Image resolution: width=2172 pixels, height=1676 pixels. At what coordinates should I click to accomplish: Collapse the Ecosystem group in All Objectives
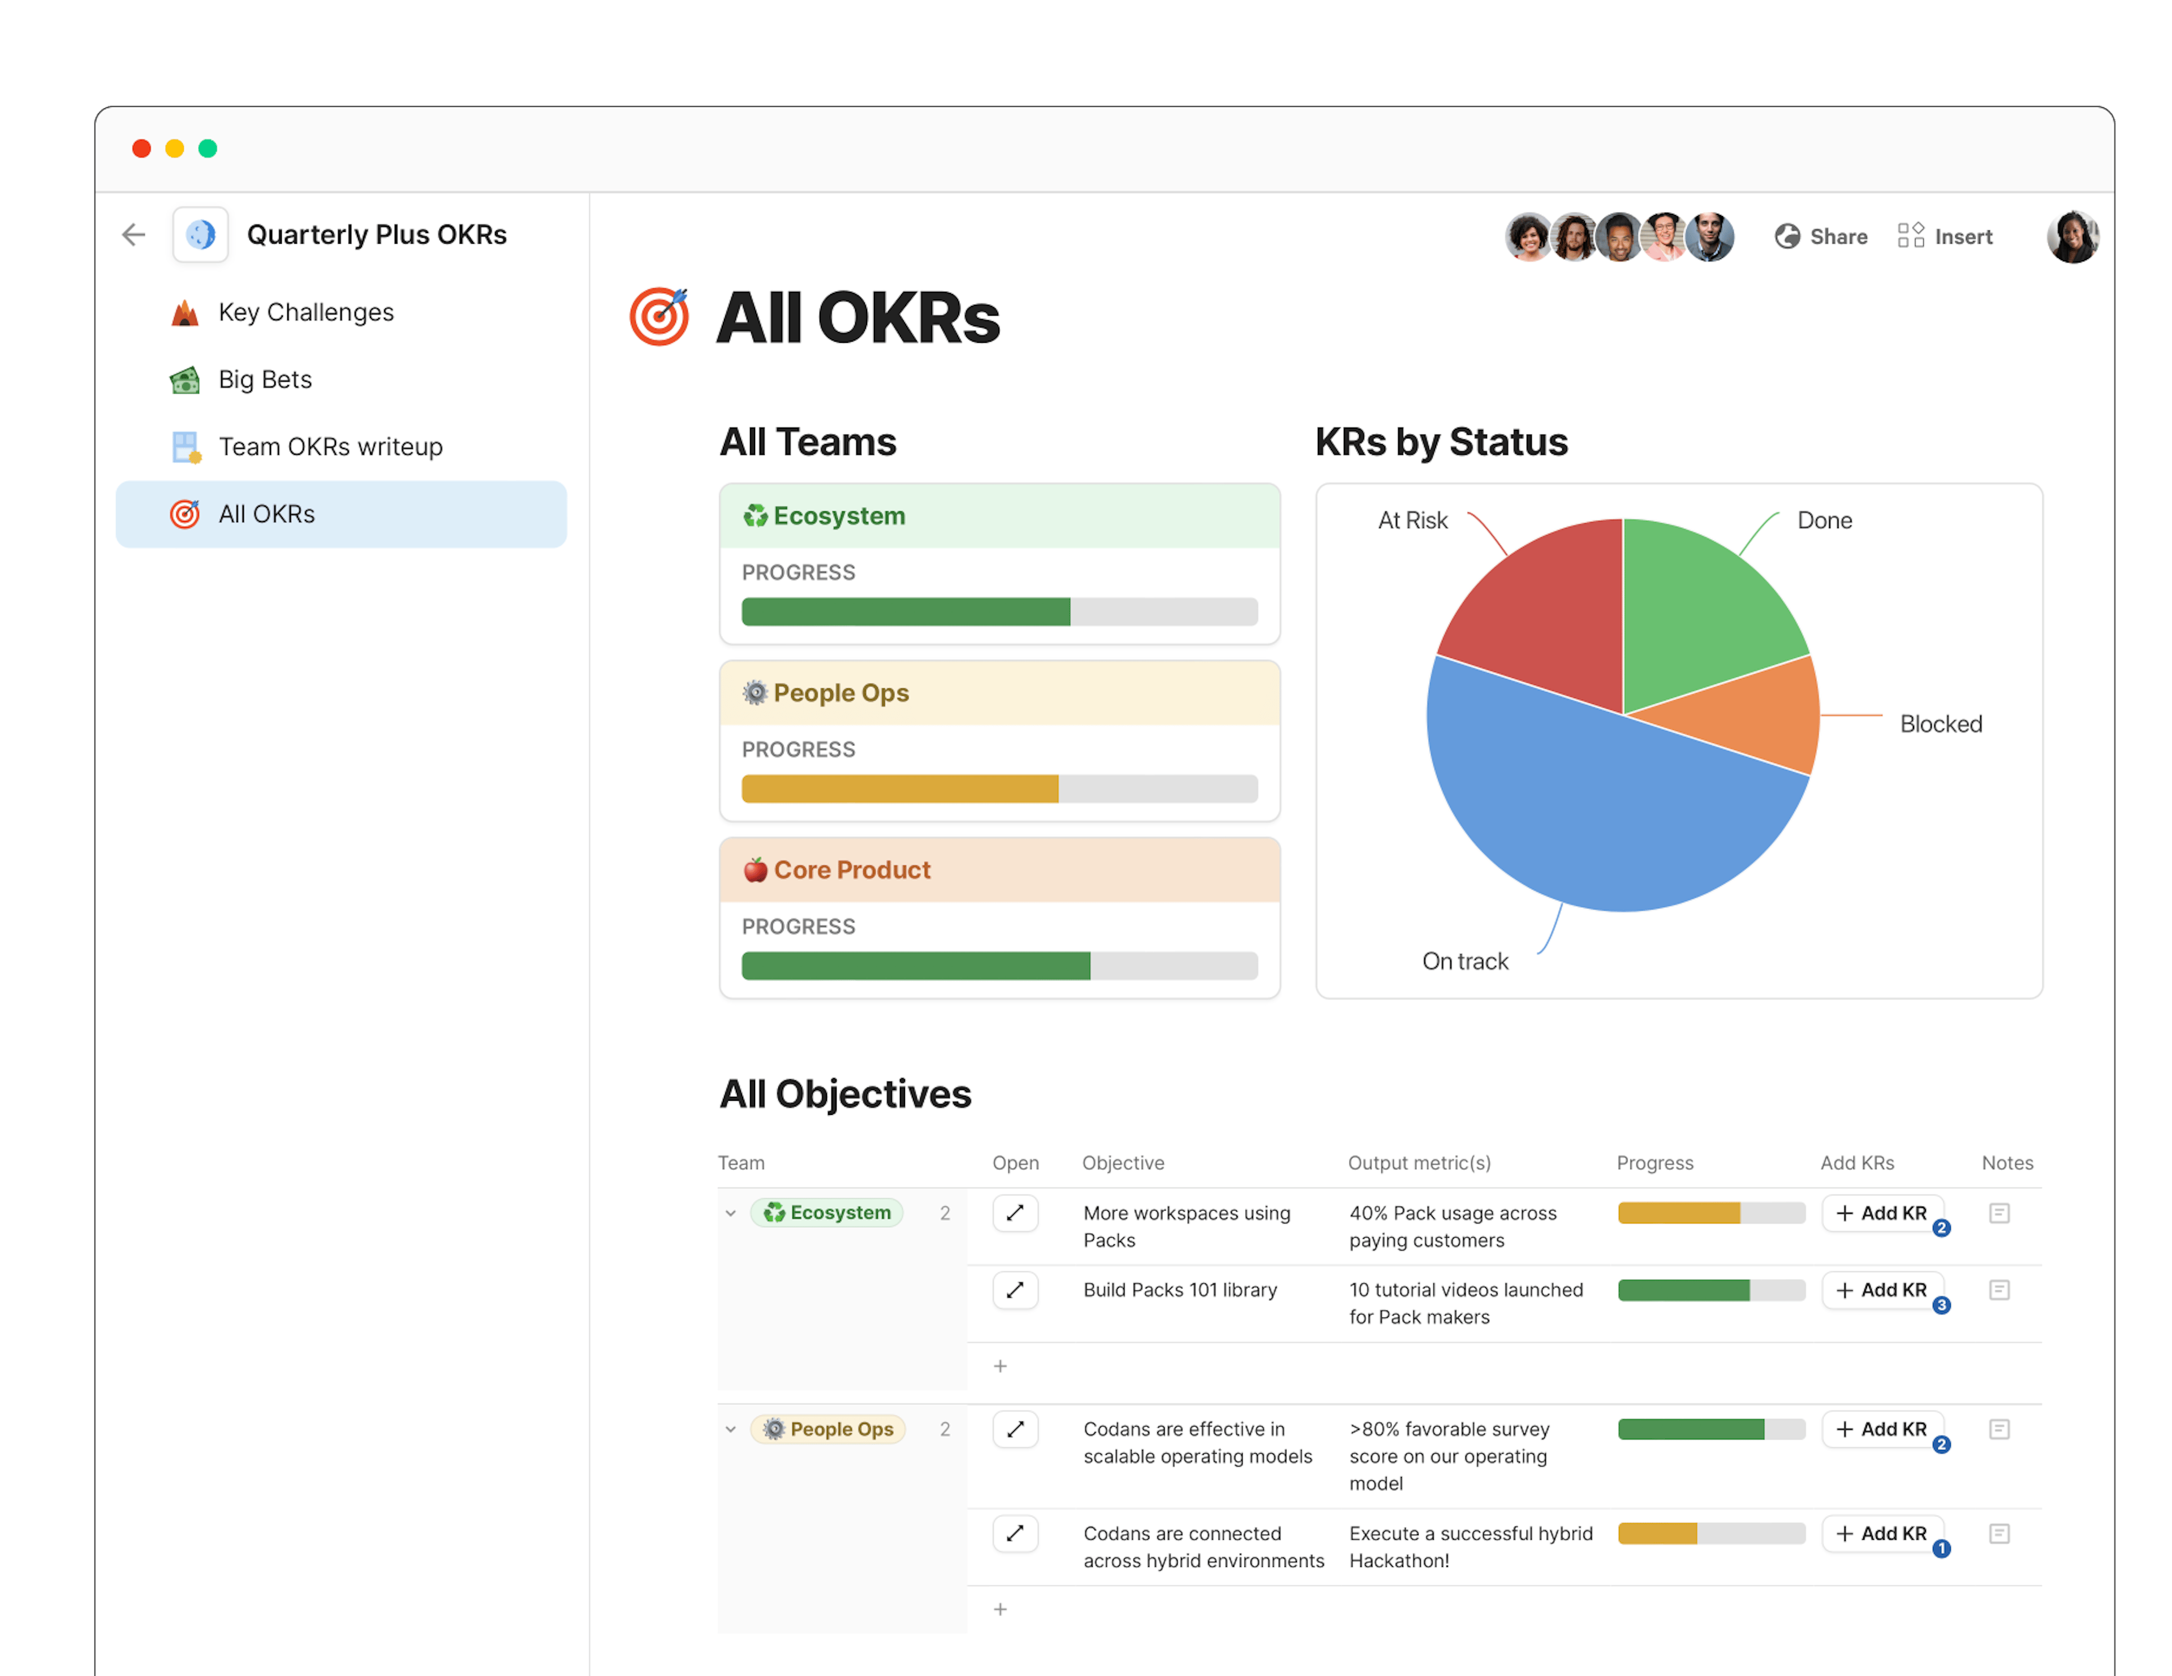click(x=730, y=1213)
